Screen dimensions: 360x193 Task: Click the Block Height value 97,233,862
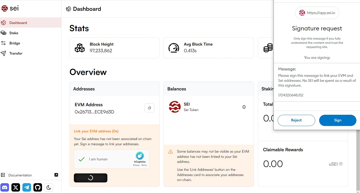pyautogui.click(x=101, y=51)
